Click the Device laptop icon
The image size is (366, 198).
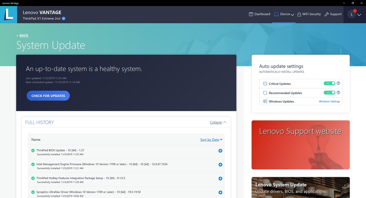[276, 14]
